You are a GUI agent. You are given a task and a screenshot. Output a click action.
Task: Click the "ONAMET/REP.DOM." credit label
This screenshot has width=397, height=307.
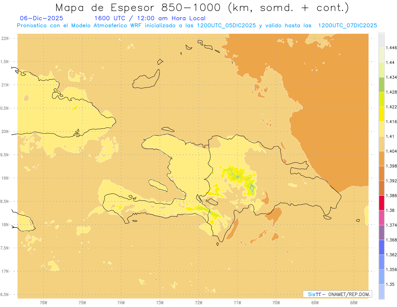(349, 294)
